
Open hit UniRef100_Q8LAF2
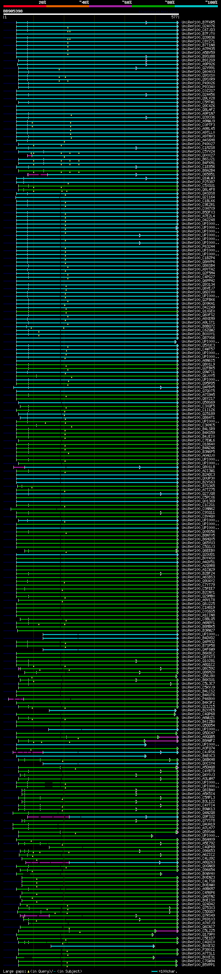point(198,110)
